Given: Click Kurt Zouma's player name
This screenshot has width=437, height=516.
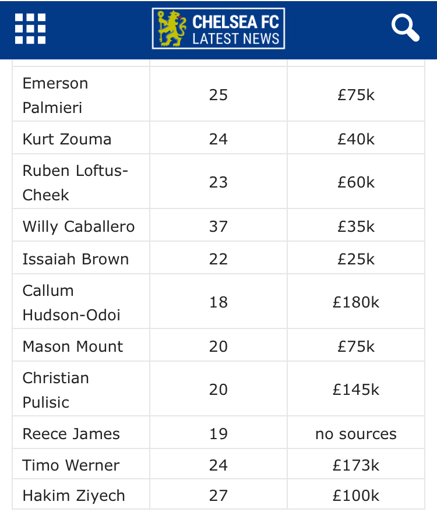Looking at the screenshot, I should [67, 139].
